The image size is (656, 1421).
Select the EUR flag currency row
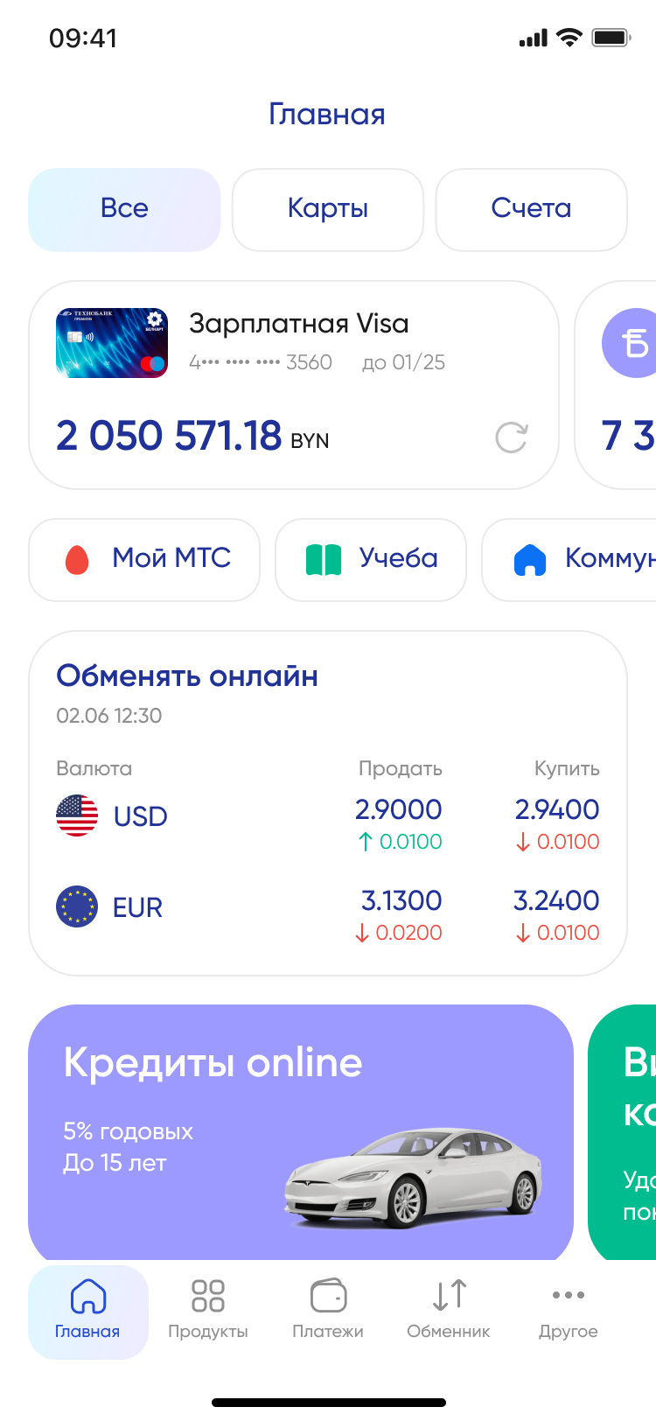point(77,906)
